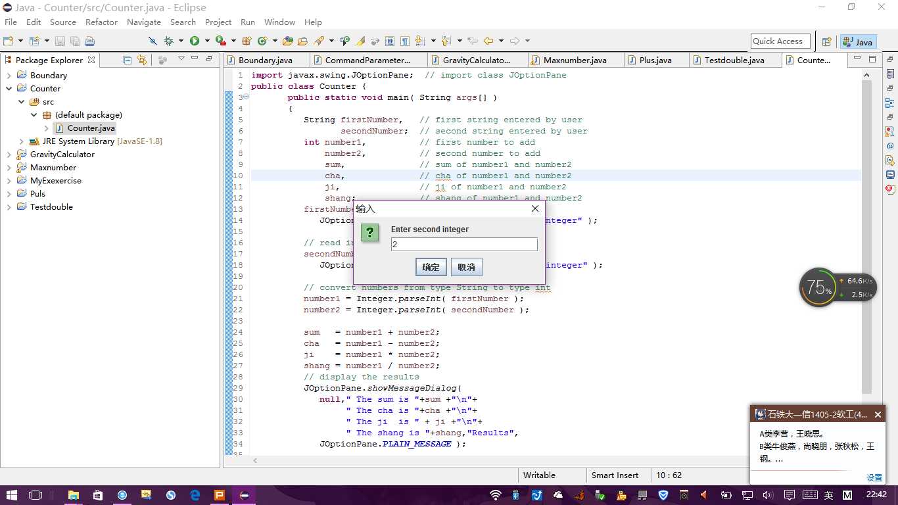
Task: Click 取消 button in input dialog
Action: coord(467,267)
